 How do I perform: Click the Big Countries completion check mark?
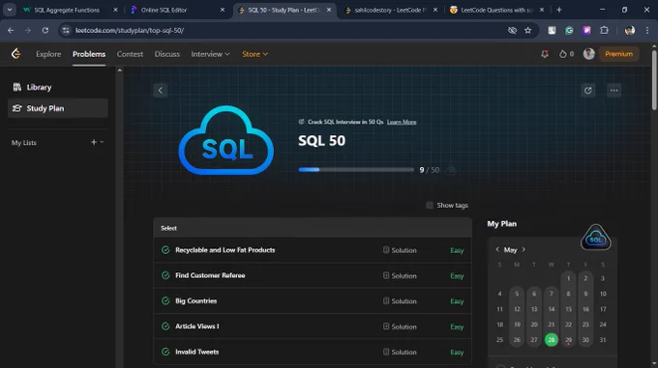coord(165,300)
